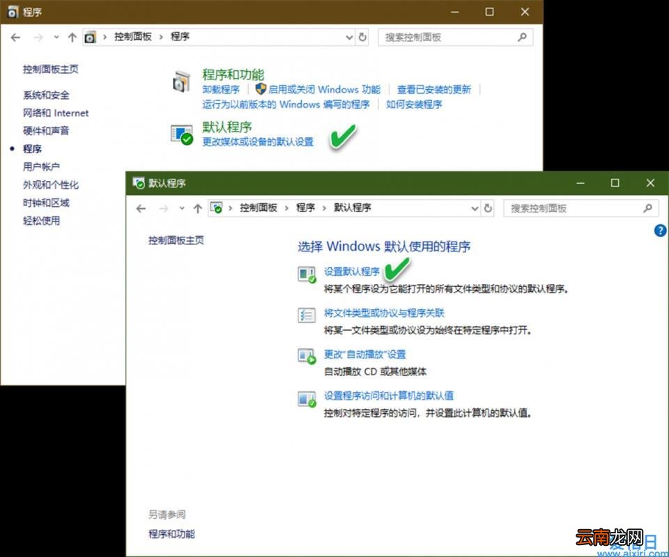Viewport: 669px width, 557px height.
Task: Refresh the 程序 window
Action: point(362,37)
